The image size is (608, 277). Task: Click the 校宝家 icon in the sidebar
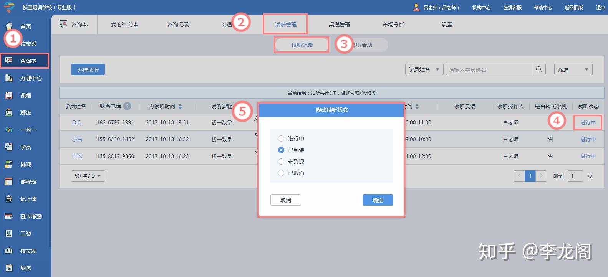9,251
